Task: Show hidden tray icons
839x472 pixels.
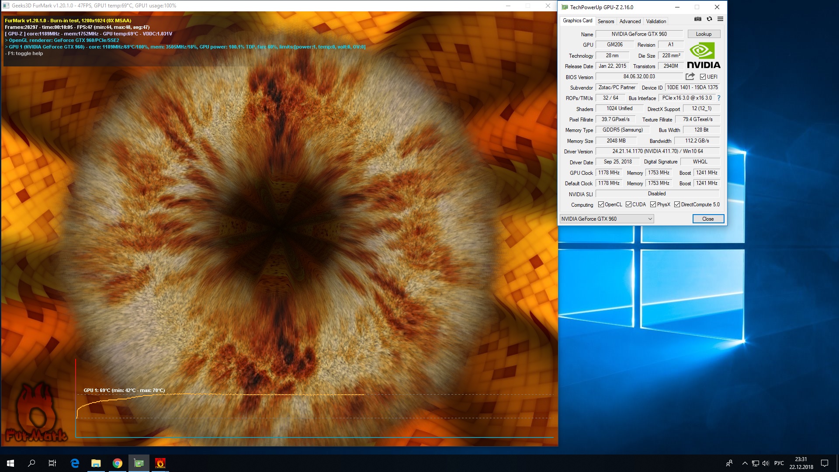Action: coord(745,463)
